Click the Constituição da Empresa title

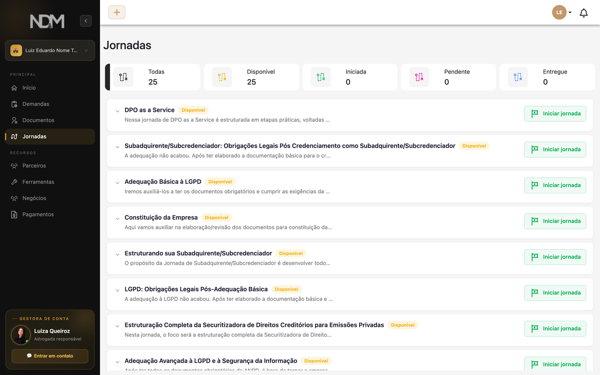(x=161, y=217)
